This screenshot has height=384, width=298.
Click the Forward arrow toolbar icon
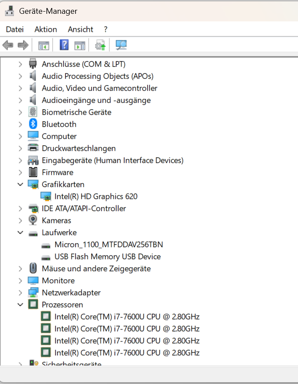tap(23, 45)
